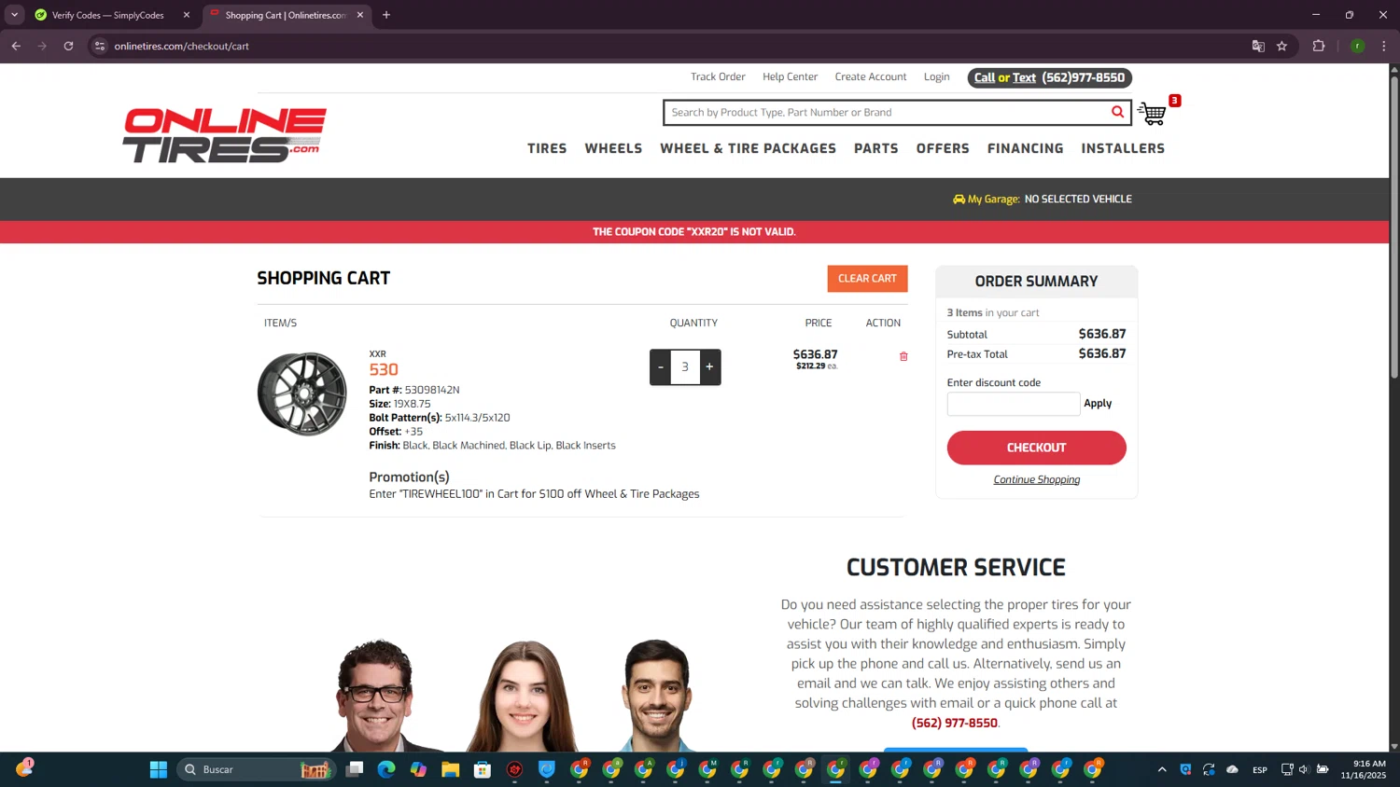Image resolution: width=1400 pixels, height=787 pixels.
Task: Close the Verify Codes SimplyCodes tab
Action: click(x=186, y=15)
